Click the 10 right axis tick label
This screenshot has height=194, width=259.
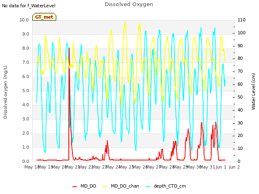pos(240,148)
